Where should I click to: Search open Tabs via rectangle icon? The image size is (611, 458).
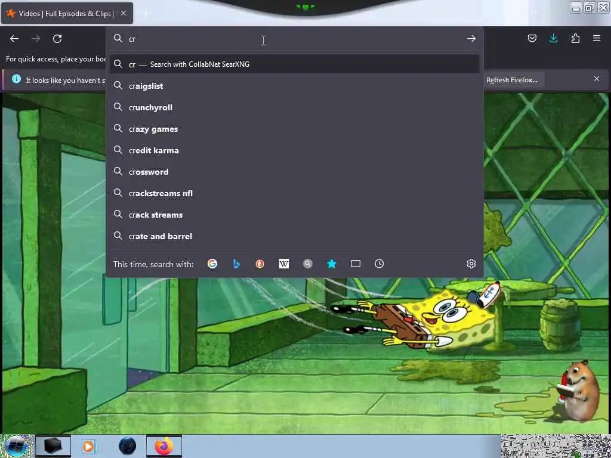[356, 264]
